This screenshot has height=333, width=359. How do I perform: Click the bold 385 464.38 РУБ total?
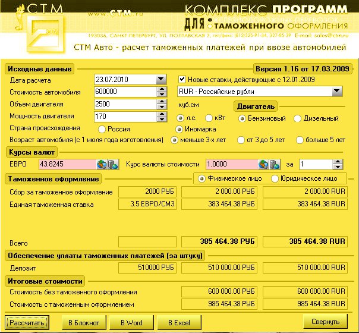click(x=219, y=241)
